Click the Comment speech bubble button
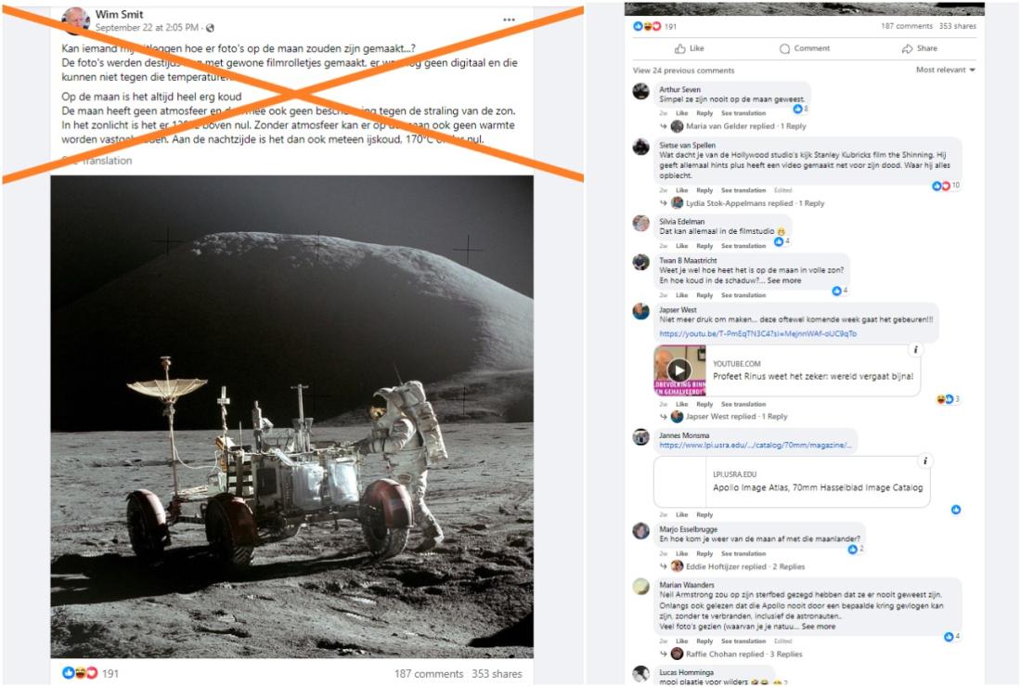The width and height of the screenshot is (1021, 687). pos(804,48)
